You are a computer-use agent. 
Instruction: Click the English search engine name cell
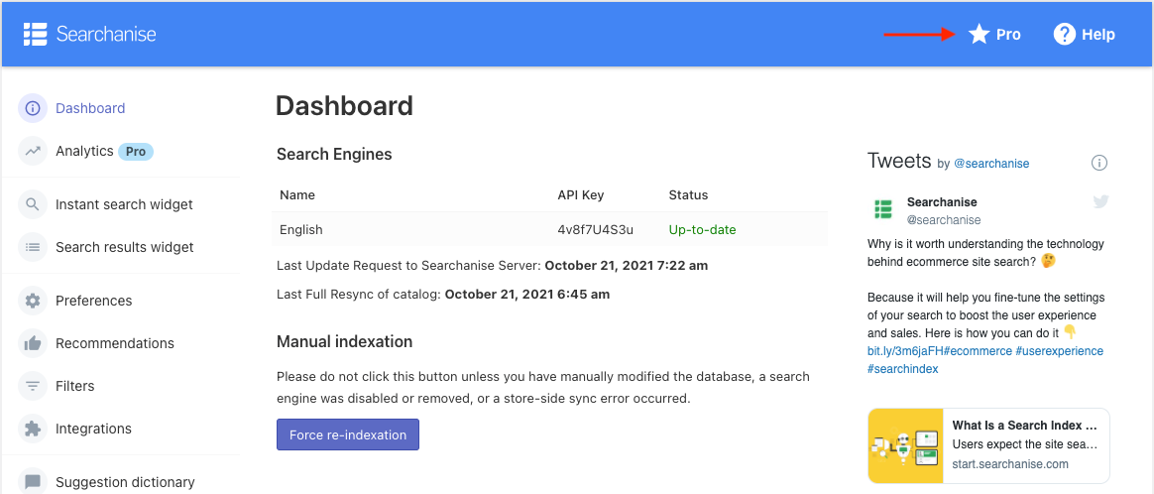[301, 230]
